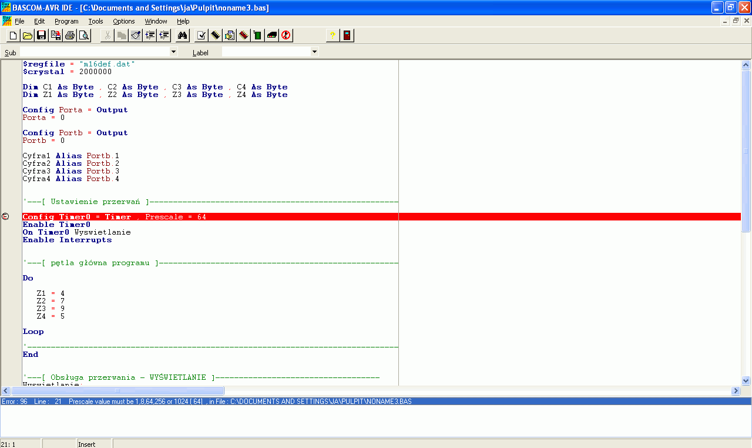The width and height of the screenshot is (752, 448).
Task: Click the Open file folder icon
Action: click(27, 36)
